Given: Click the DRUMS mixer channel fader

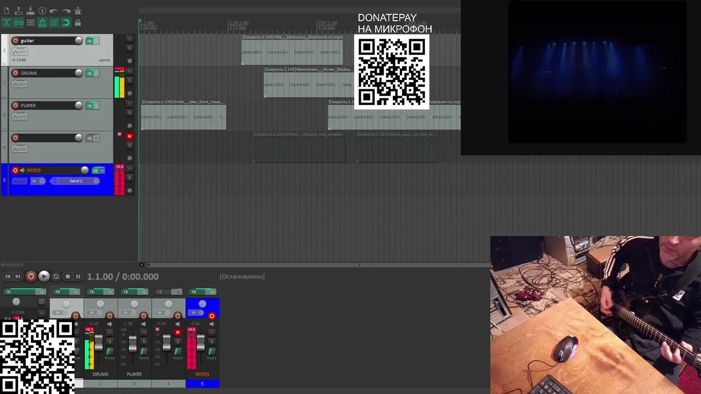Looking at the screenshot, I should point(99,342).
